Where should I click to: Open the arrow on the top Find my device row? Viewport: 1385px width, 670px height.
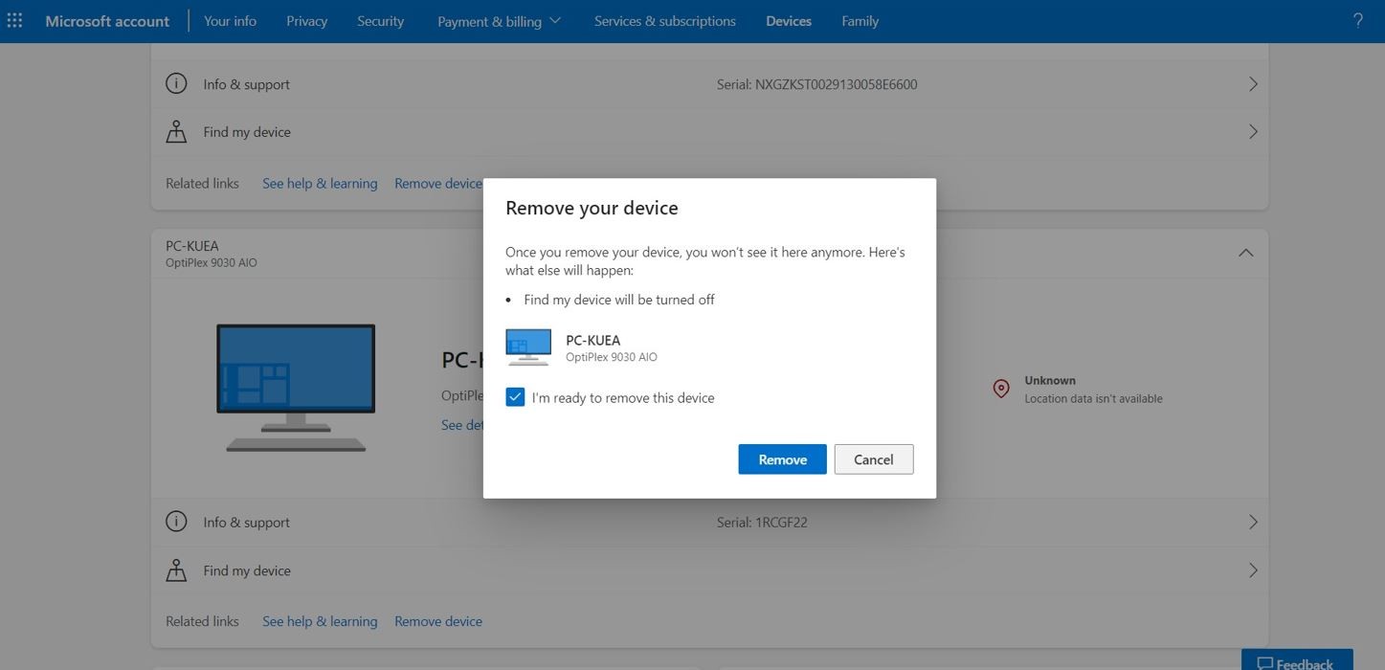1253,132
